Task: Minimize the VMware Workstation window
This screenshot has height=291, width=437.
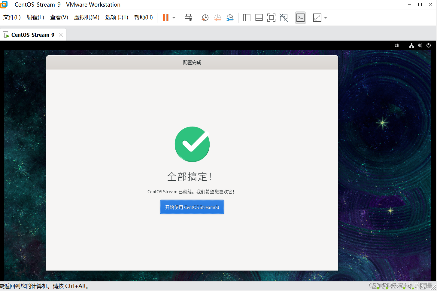Action: [409, 5]
